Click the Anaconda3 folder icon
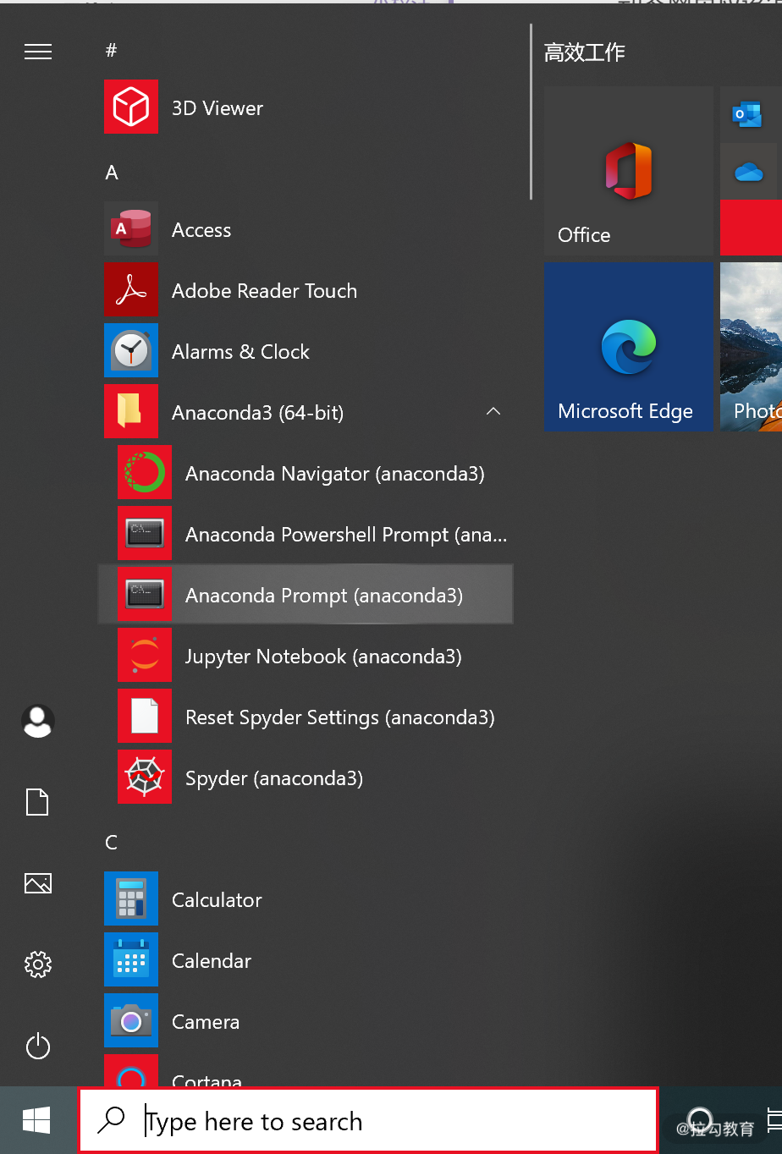Image resolution: width=782 pixels, height=1154 pixels. (131, 411)
